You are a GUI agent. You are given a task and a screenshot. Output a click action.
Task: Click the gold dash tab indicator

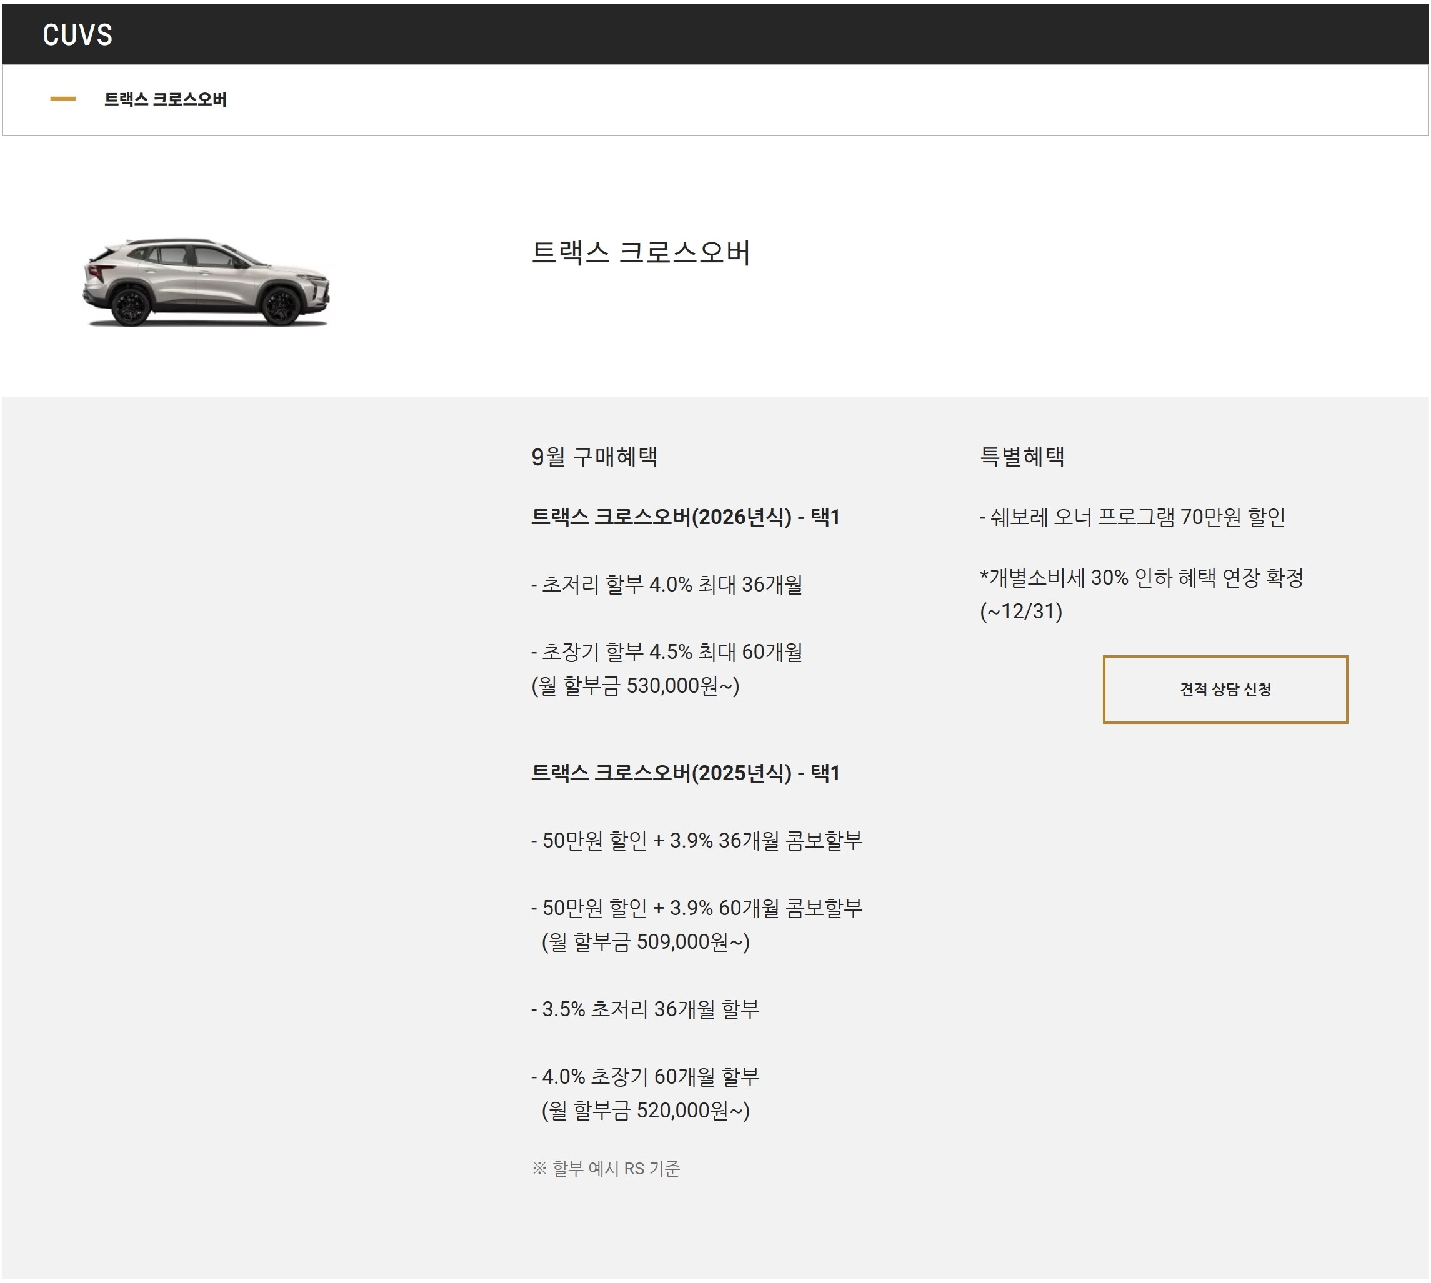(62, 99)
